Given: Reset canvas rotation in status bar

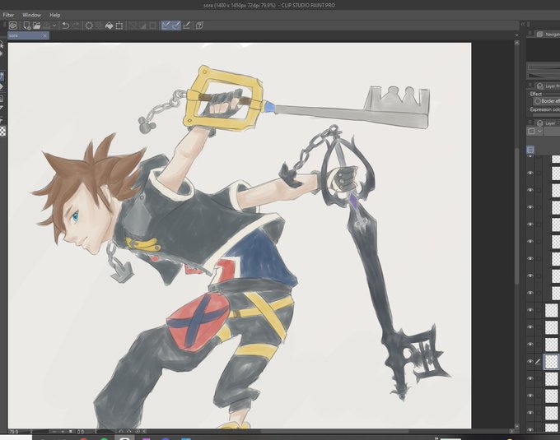Looking at the screenshot, I should (138, 432).
